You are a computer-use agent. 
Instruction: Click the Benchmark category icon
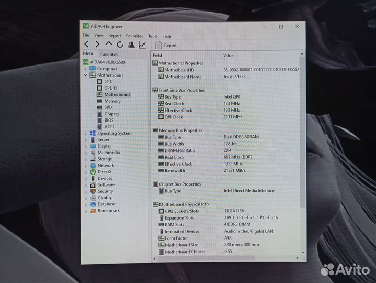click(93, 211)
